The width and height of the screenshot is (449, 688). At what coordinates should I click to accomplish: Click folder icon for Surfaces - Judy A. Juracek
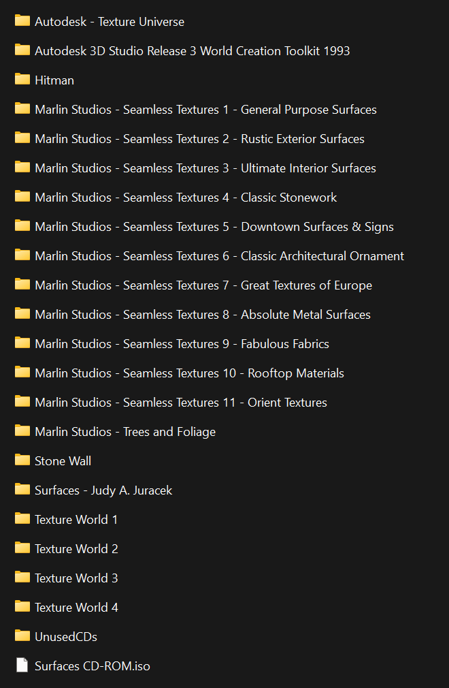click(x=22, y=489)
